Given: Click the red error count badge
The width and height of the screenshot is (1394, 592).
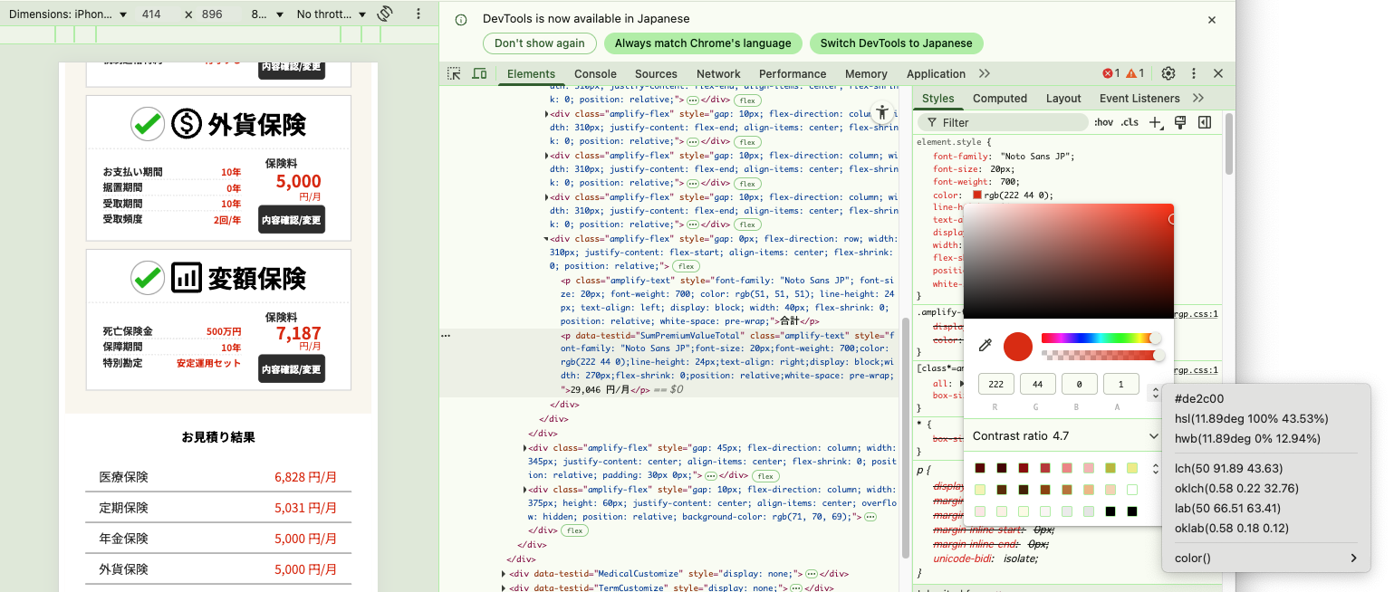Looking at the screenshot, I should (x=1110, y=73).
